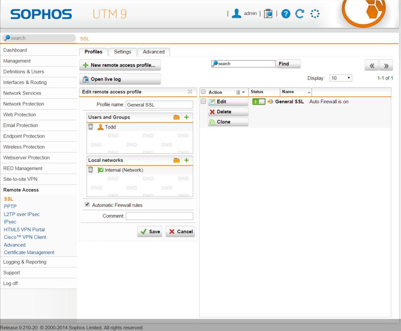Open Definitions & Users menu

[38, 72]
